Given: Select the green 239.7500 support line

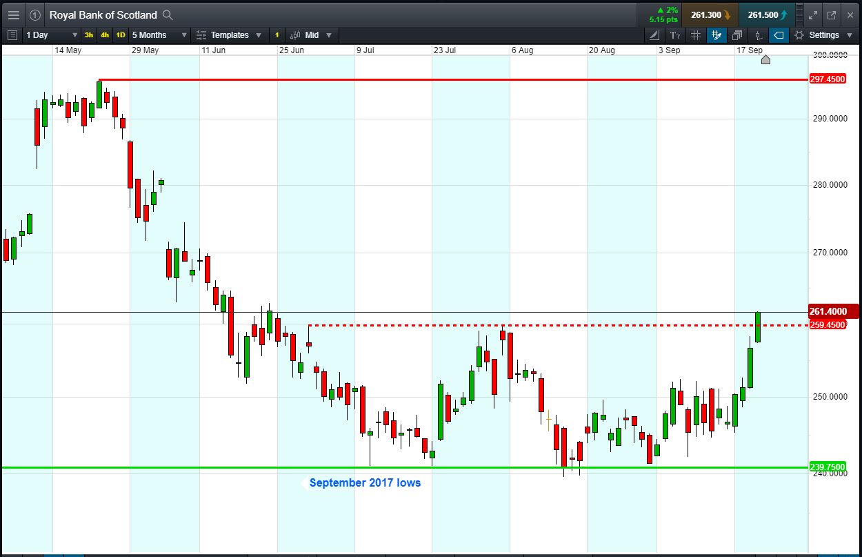Looking at the screenshot, I should click(x=403, y=467).
